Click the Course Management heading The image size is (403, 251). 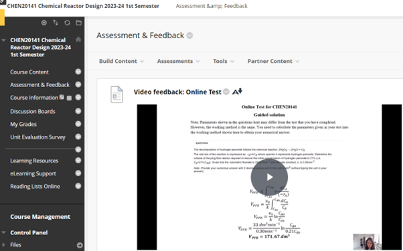click(x=40, y=217)
